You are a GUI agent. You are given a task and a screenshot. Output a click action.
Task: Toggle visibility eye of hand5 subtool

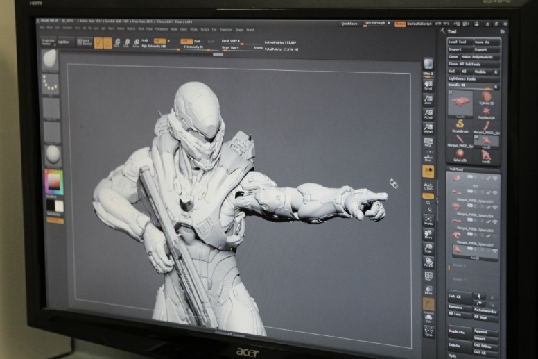point(494,251)
